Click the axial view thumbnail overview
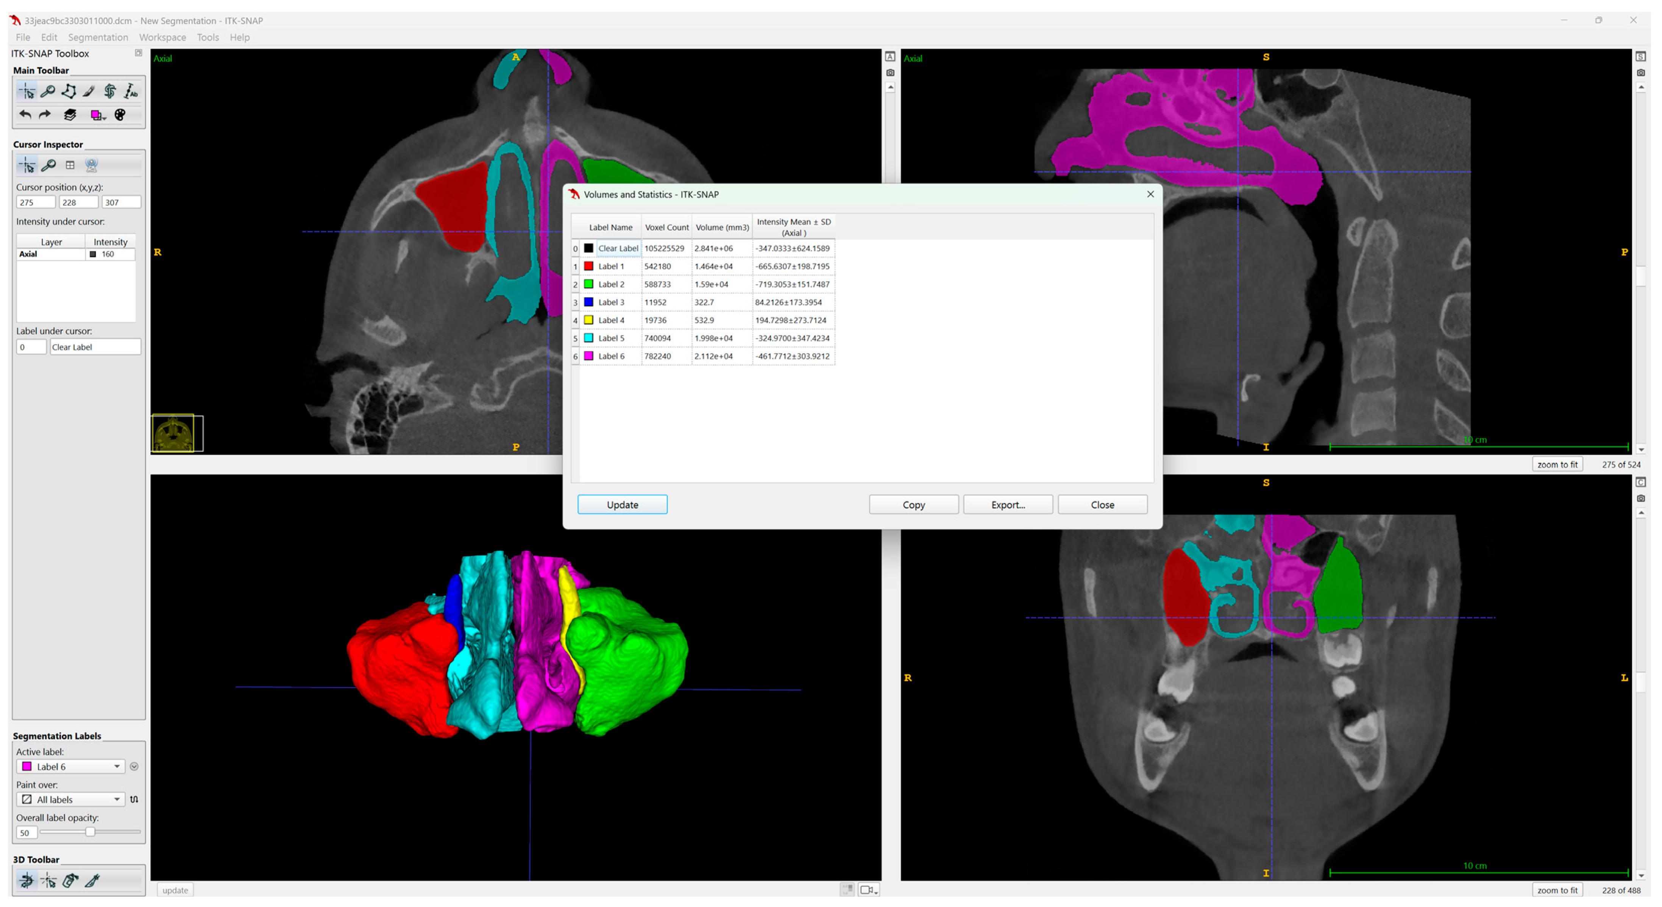 [178, 433]
